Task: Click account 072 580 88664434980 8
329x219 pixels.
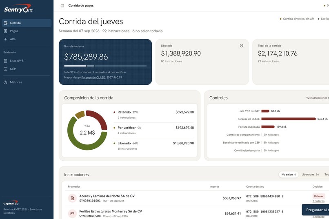Action: pos(265,197)
